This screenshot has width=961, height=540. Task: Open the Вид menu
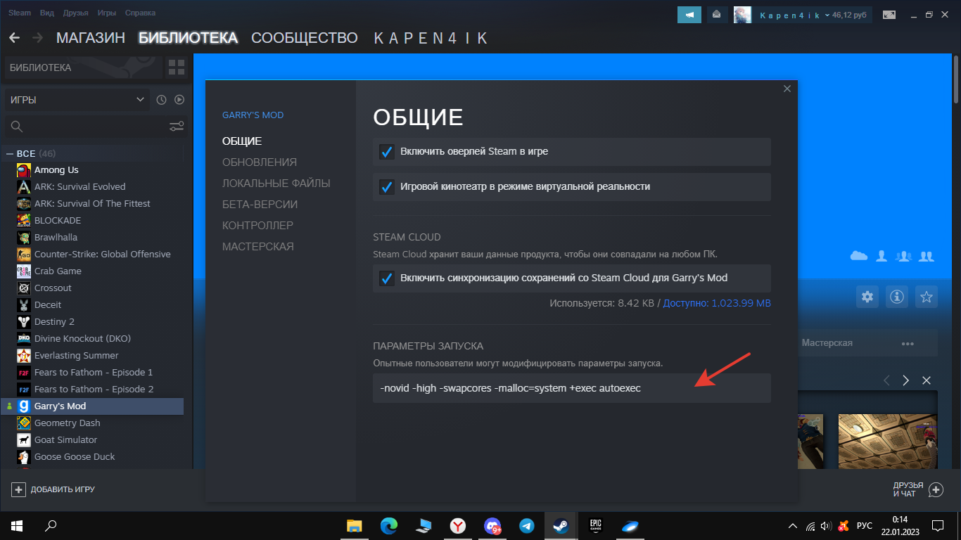pyautogui.click(x=47, y=13)
